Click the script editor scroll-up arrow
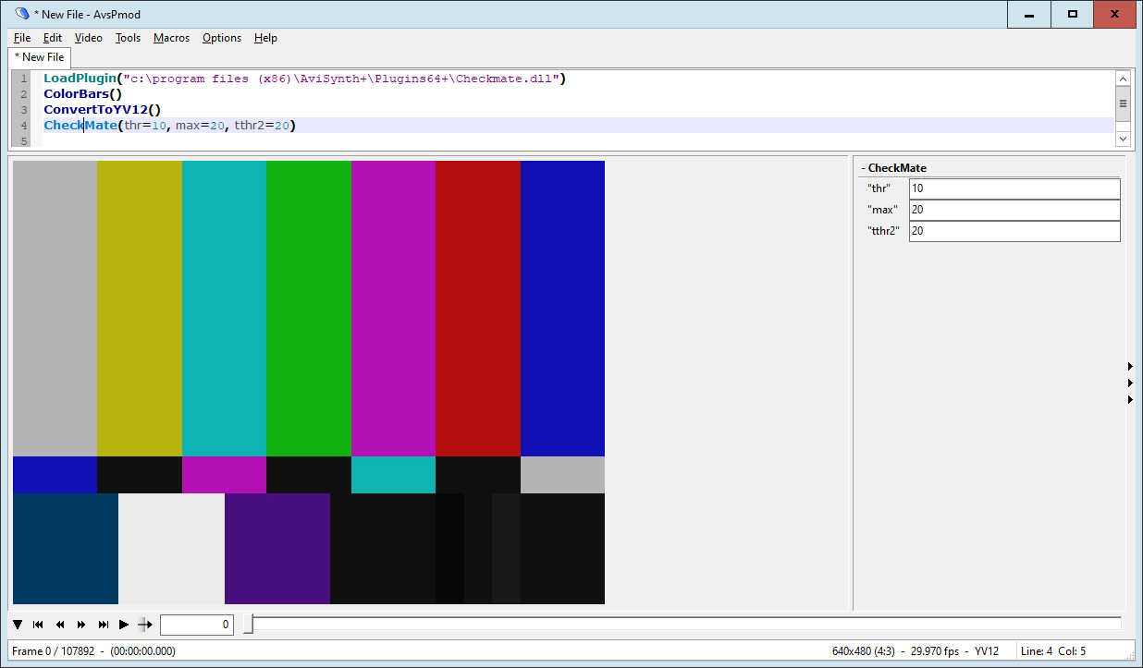The image size is (1143, 668). click(1124, 79)
